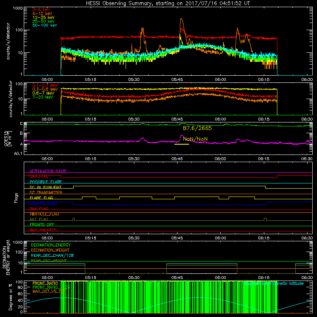Select the FRONTS_OFF flag label
Viewport: 317px width, 317px height.
click(42, 225)
